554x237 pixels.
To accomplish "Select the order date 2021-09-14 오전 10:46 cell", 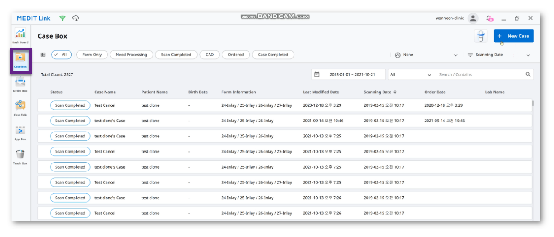I will click(444, 121).
